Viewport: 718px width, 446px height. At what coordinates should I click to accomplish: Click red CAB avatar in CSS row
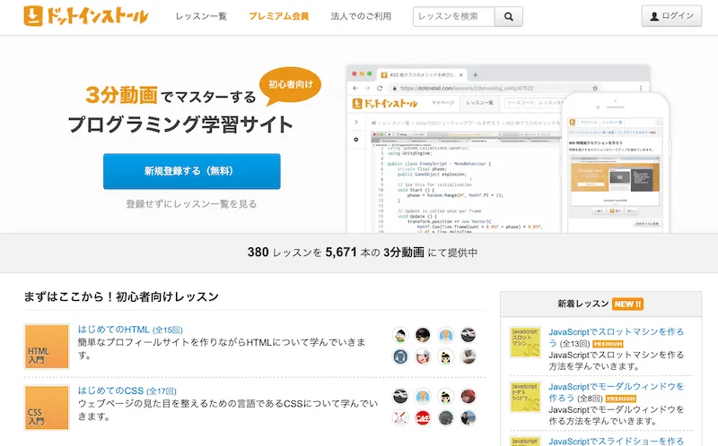click(x=423, y=417)
